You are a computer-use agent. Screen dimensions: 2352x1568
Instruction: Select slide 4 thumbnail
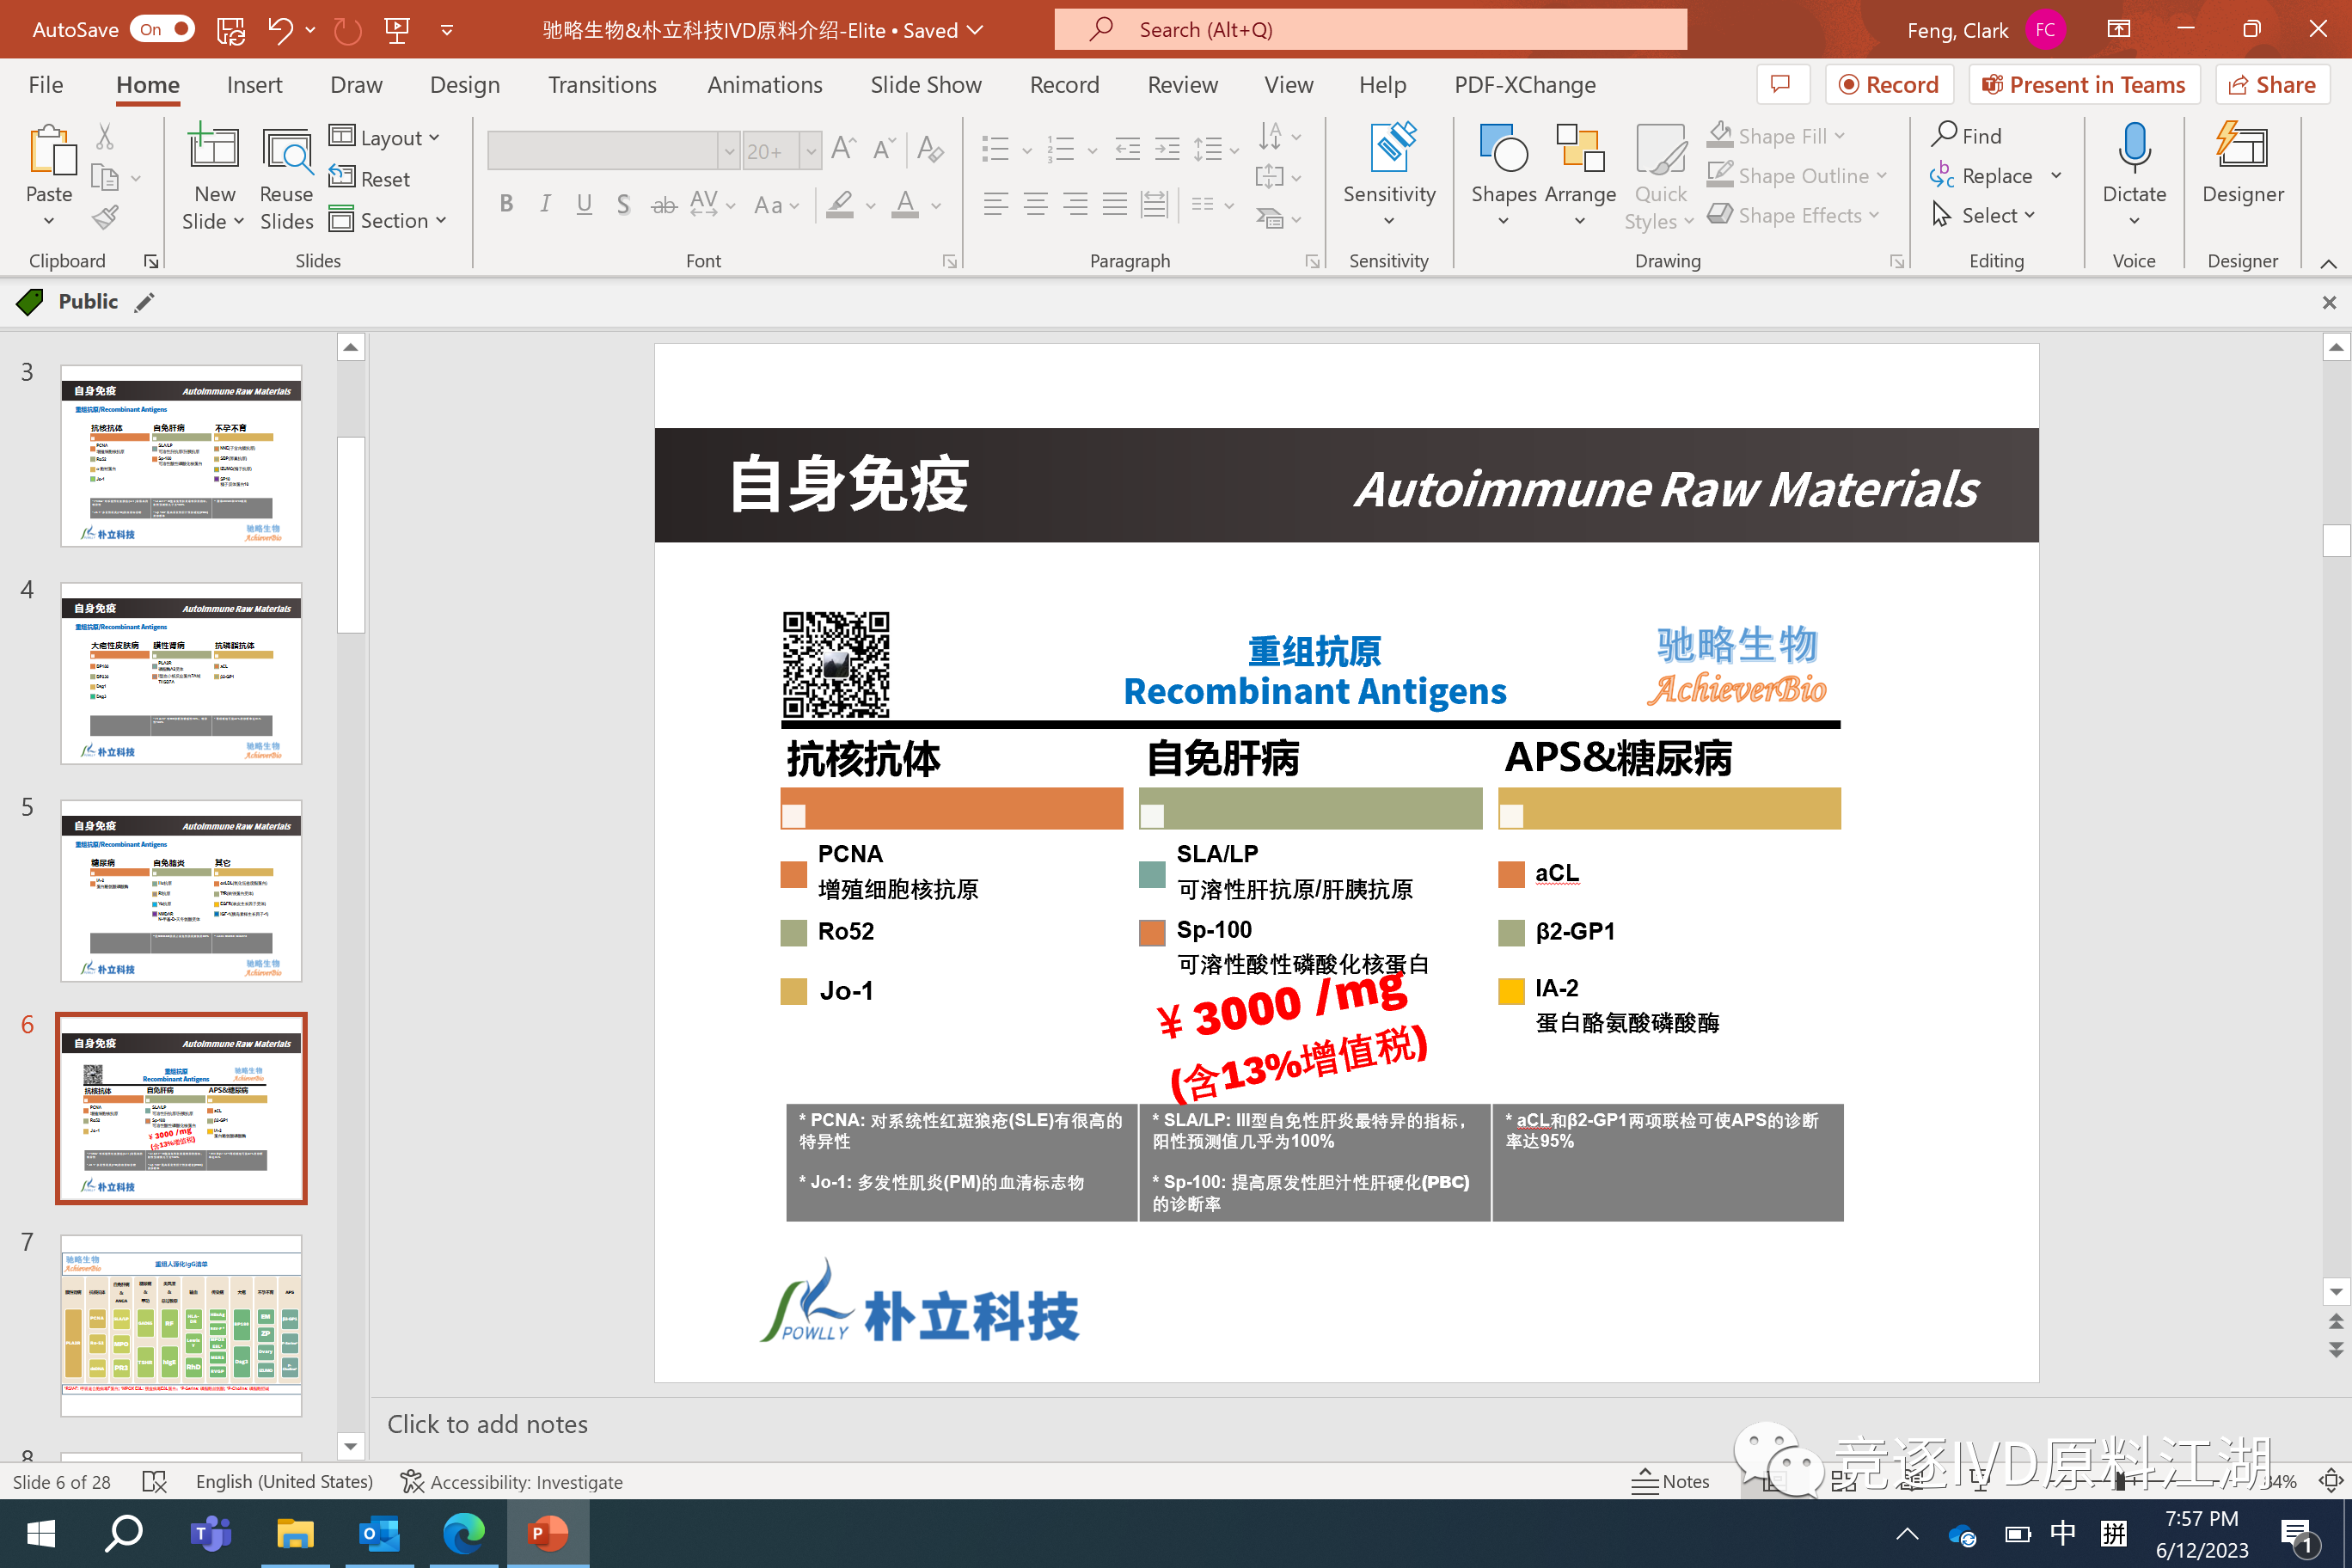point(181,673)
